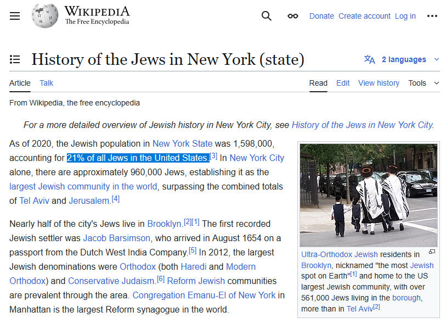Open the Haredi link

click(194, 266)
